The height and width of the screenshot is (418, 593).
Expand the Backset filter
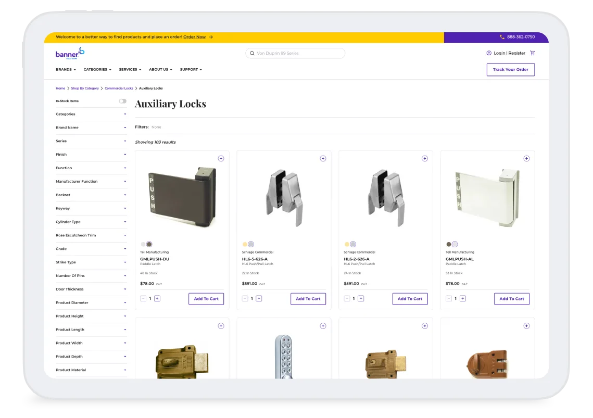(x=91, y=195)
